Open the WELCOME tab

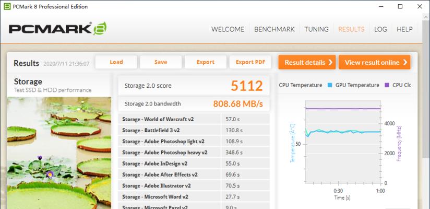(228, 29)
